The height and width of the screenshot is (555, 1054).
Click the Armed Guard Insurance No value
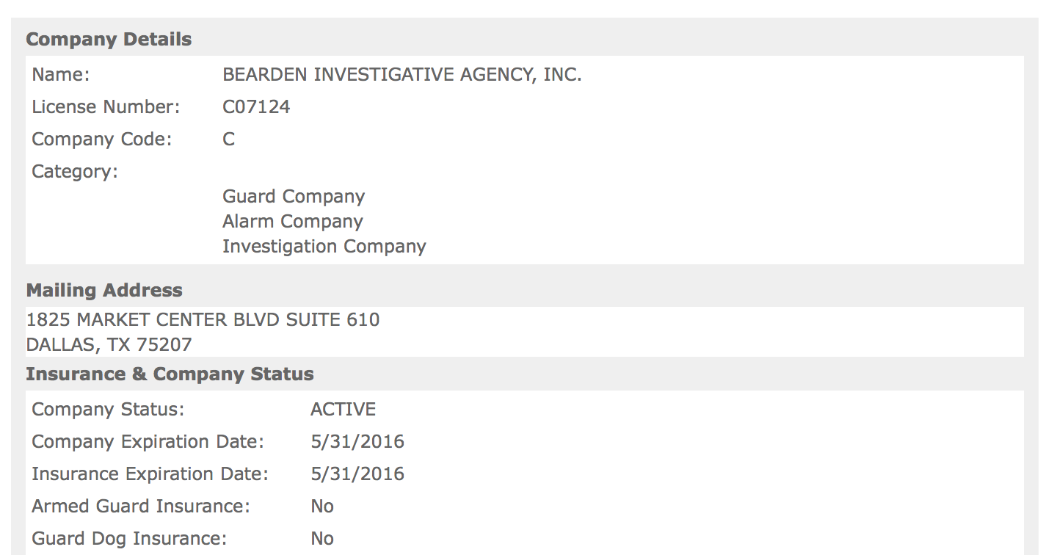coord(322,507)
